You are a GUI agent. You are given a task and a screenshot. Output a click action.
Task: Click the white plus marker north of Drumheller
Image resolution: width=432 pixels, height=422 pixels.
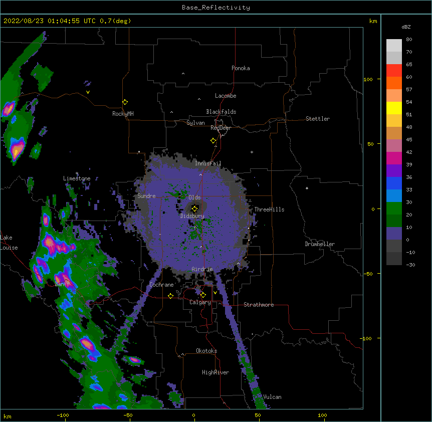point(307,188)
